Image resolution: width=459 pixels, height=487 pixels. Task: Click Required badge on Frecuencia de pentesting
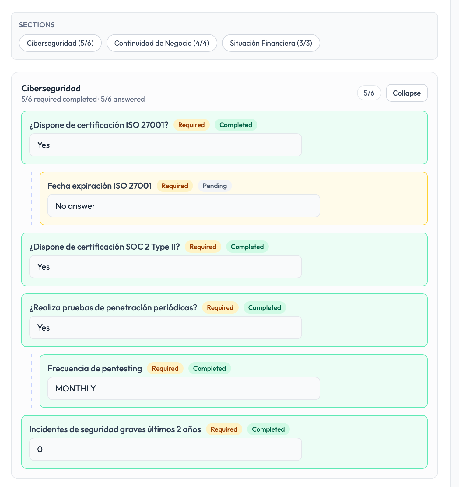[165, 368]
